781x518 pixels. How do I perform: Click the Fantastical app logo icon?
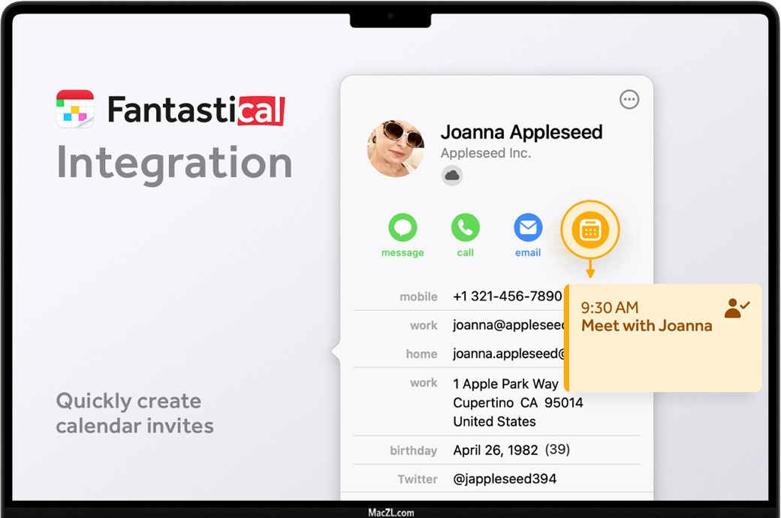75,109
